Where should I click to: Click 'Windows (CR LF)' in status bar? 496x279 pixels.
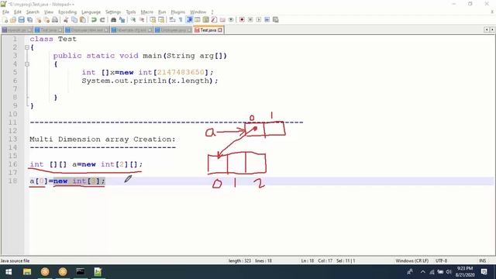[x=412, y=260]
